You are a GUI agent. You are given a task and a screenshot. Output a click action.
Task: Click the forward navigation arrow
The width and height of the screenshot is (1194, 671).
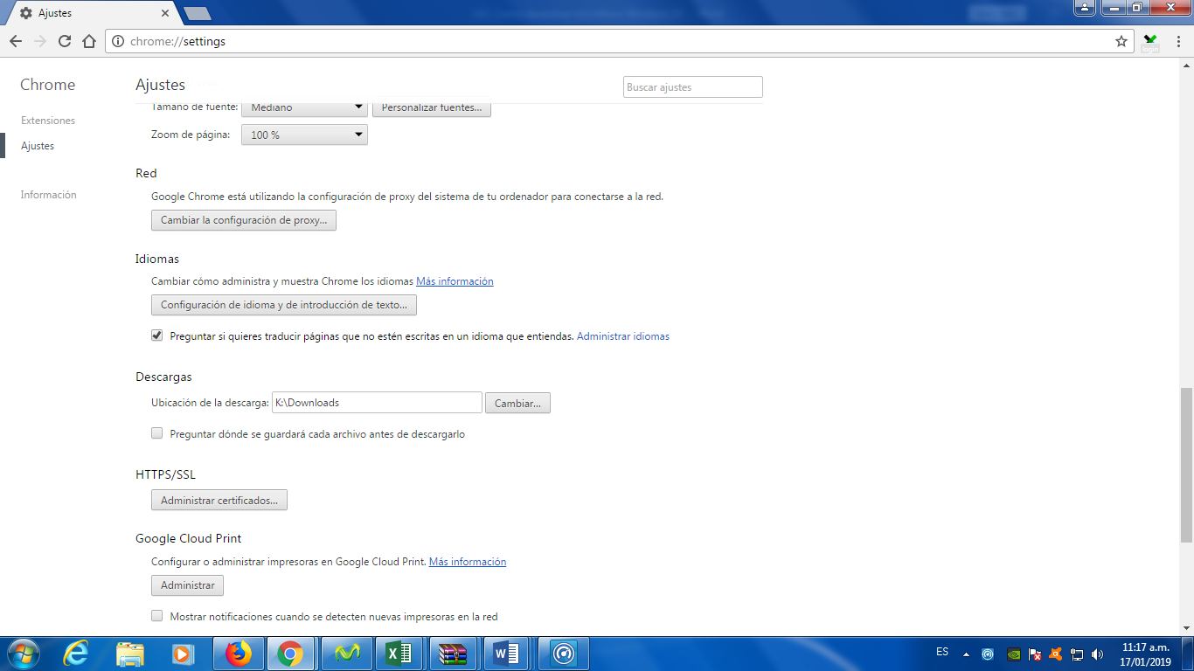tap(40, 41)
